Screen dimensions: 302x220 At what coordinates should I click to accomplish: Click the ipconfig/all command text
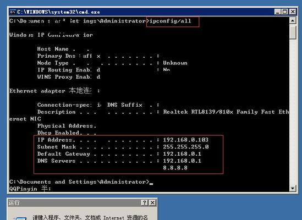171,21
